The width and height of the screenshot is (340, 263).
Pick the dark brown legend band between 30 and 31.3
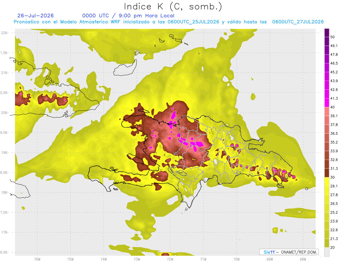click(327, 173)
